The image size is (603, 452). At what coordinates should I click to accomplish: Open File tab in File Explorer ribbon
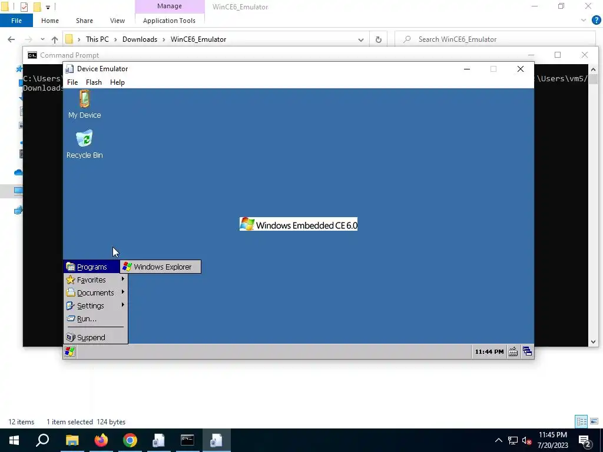[16, 21]
